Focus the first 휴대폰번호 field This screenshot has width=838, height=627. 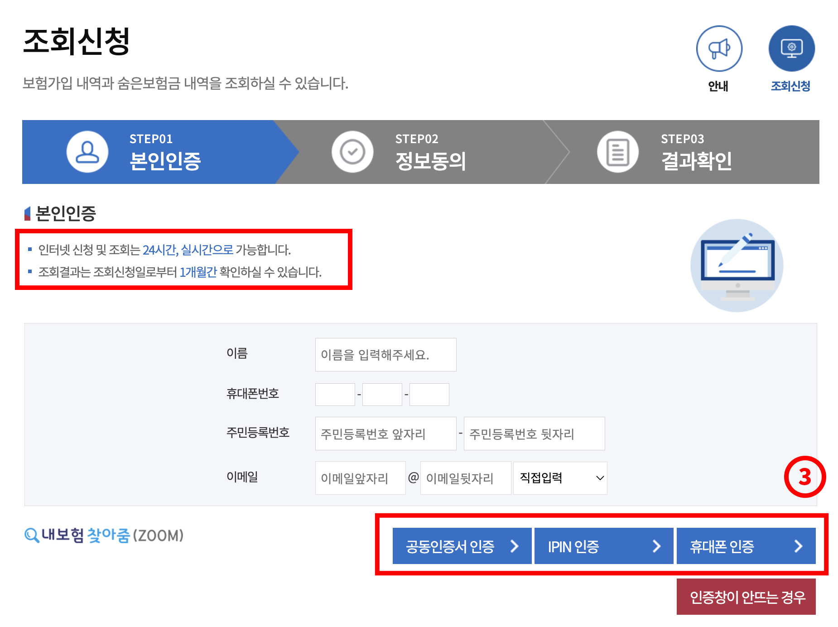335,395
